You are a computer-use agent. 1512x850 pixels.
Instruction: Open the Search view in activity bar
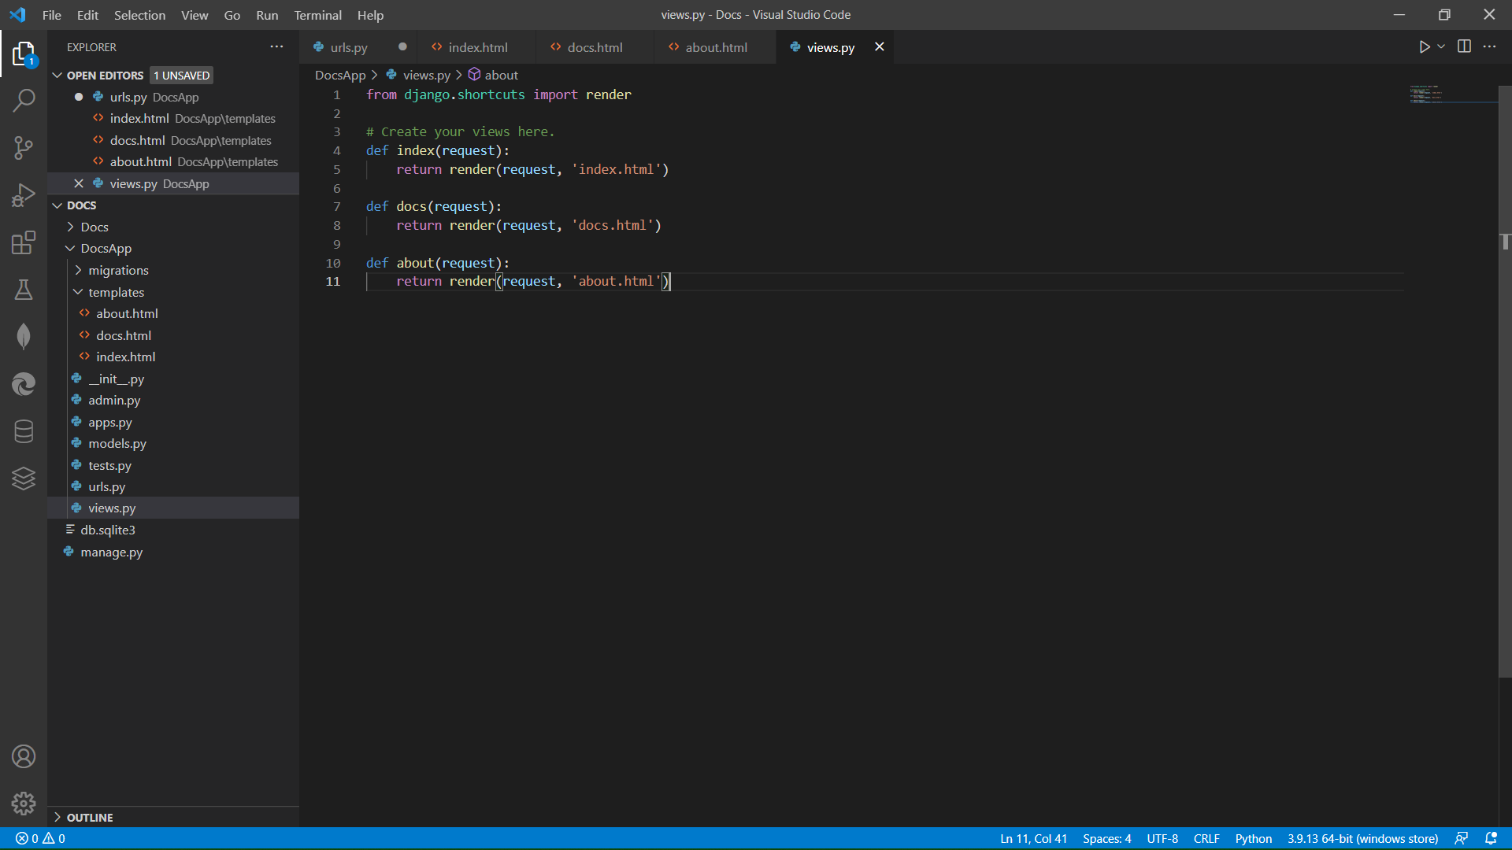pyautogui.click(x=24, y=101)
